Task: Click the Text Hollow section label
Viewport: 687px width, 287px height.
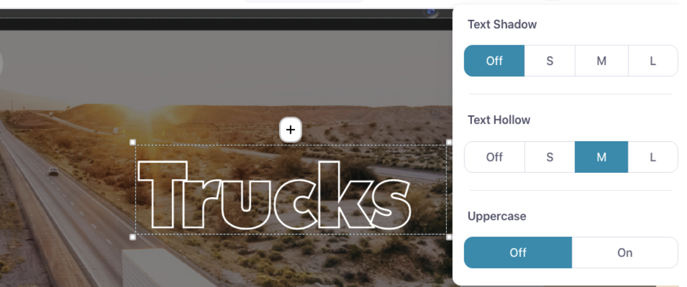Action: coord(499,120)
